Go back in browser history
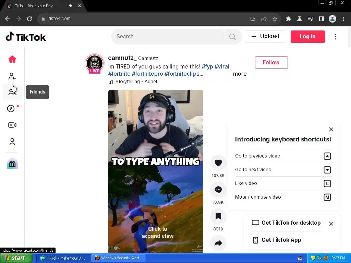The width and height of the screenshot is (351, 263). pos(8,19)
